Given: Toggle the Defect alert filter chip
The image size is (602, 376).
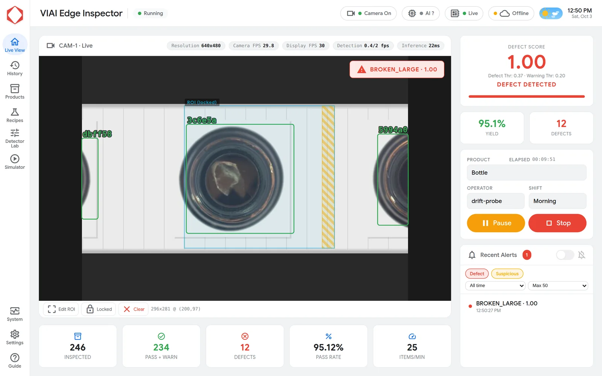Looking at the screenshot, I should 477,274.
